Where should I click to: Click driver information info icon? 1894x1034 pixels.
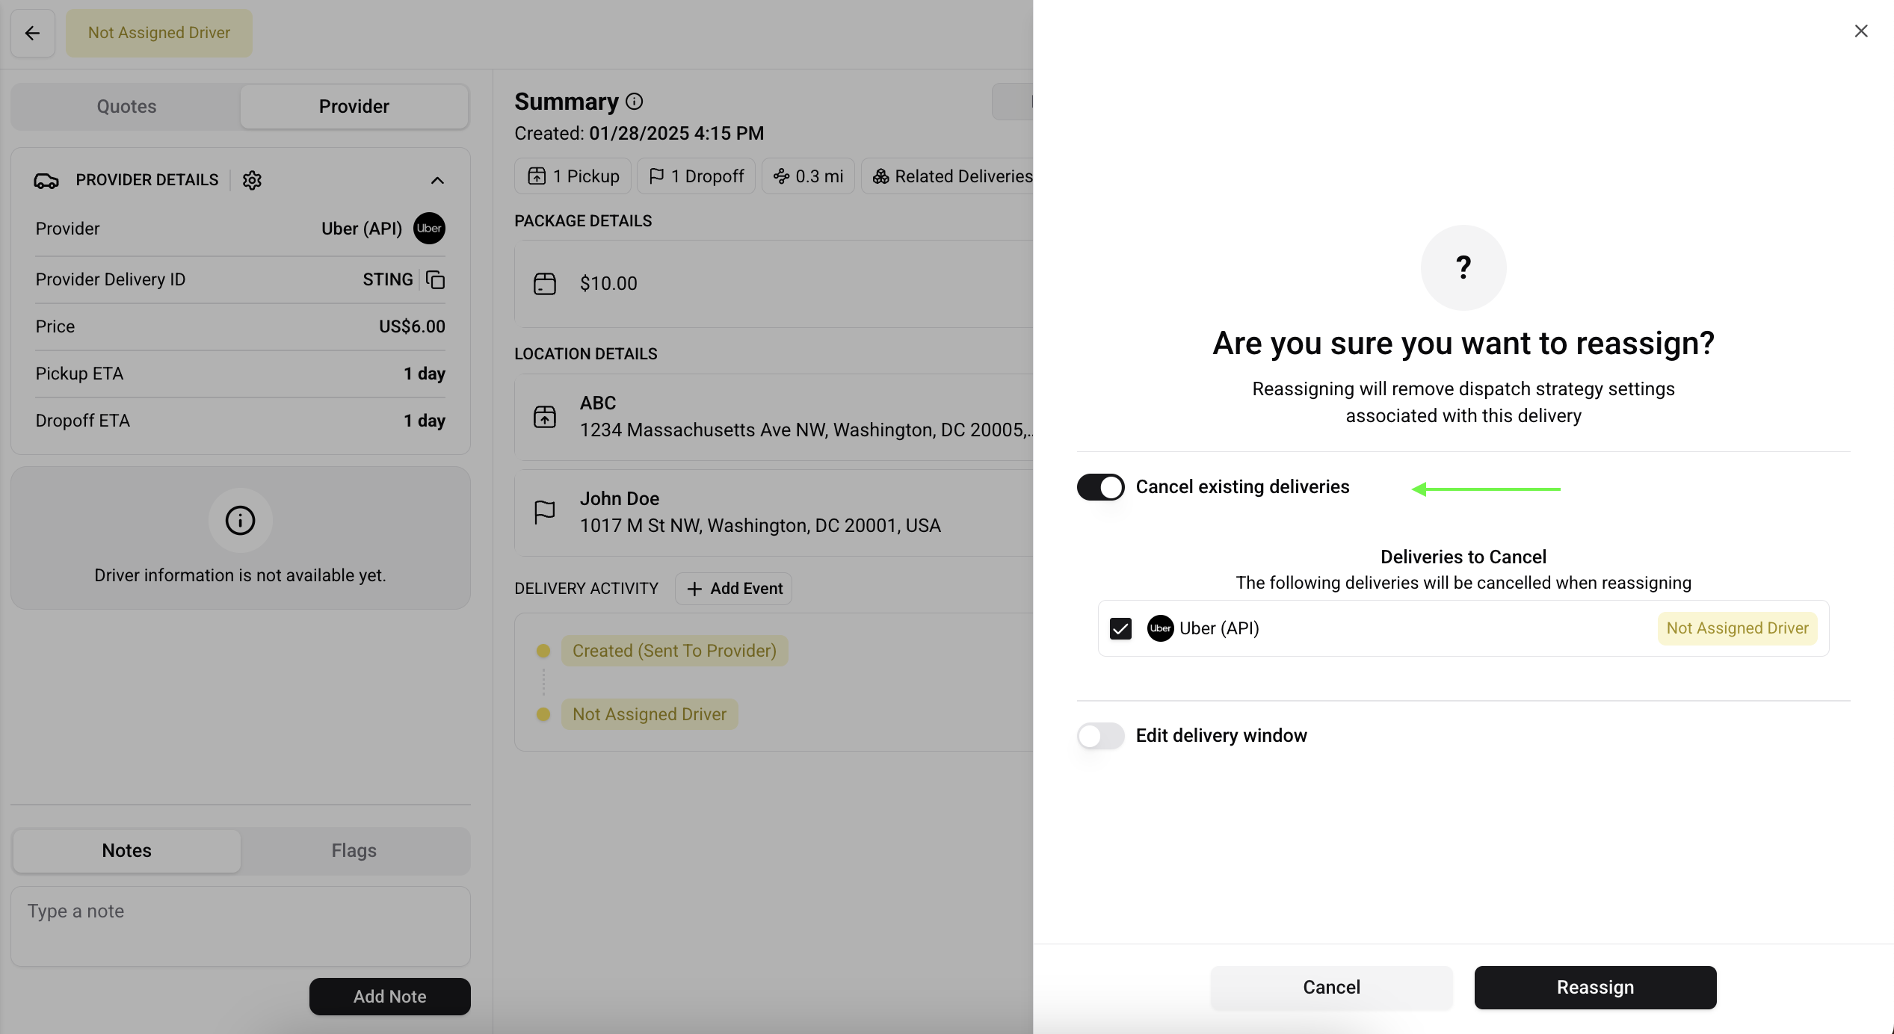coord(240,520)
